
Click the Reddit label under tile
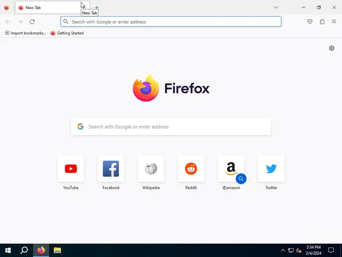click(191, 187)
